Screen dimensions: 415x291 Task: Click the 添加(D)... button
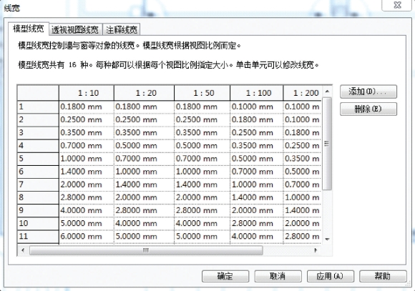click(368, 92)
